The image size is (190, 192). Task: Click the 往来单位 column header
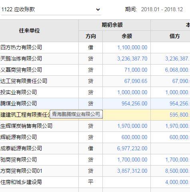pos(29,30)
